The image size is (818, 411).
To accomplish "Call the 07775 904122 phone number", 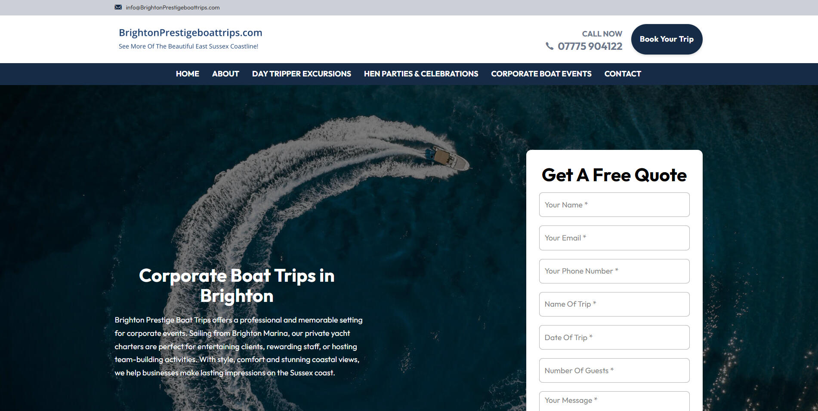I will [x=590, y=46].
